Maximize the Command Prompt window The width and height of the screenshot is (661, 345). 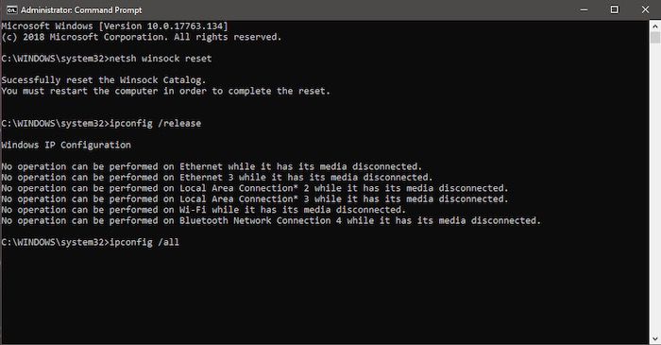pyautogui.click(x=615, y=9)
